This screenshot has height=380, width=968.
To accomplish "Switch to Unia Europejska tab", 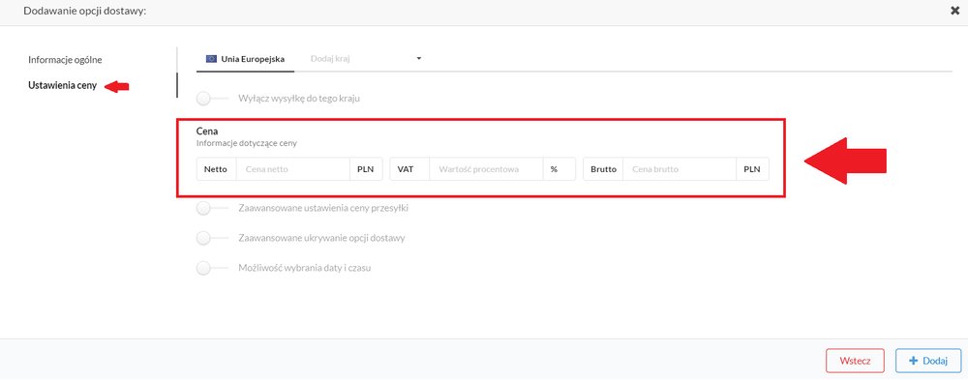I will (x=245, y=59).
